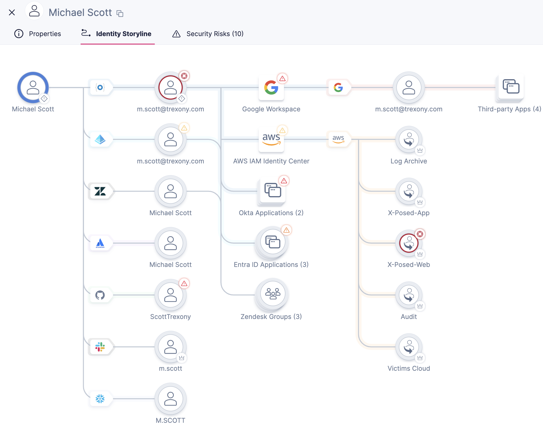Click the Okta connector icon
Image resolution: width=543 pixels, height=432 pixels.
tap(100, 88)
